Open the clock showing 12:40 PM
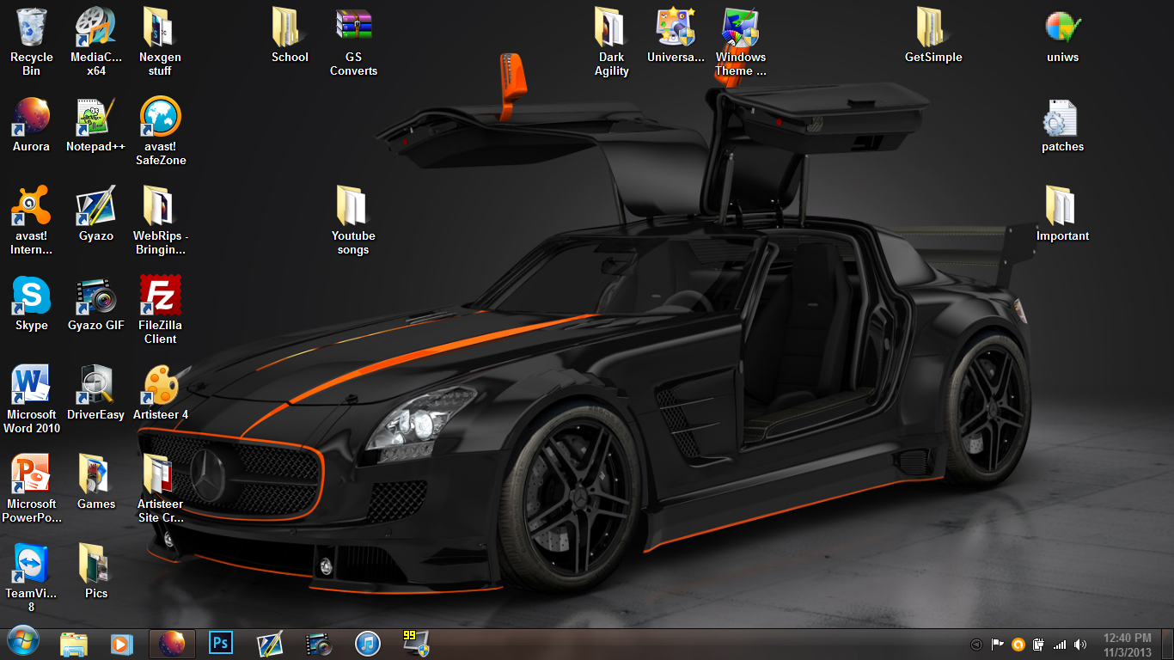Viewport: 1174px width, 660px height. tap(1127, 645)
